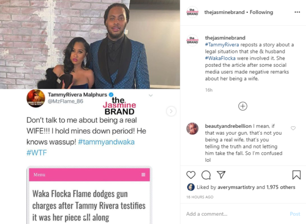Open the #WakaFlocka hashtag link
306x224 pixels.
pyautogui.click(x=220, y=58)
